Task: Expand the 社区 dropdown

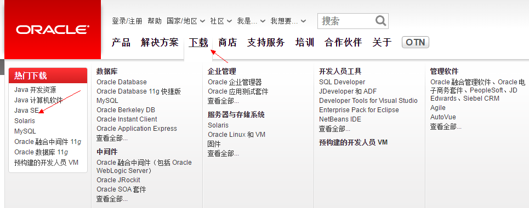Action: coord(220,21)
